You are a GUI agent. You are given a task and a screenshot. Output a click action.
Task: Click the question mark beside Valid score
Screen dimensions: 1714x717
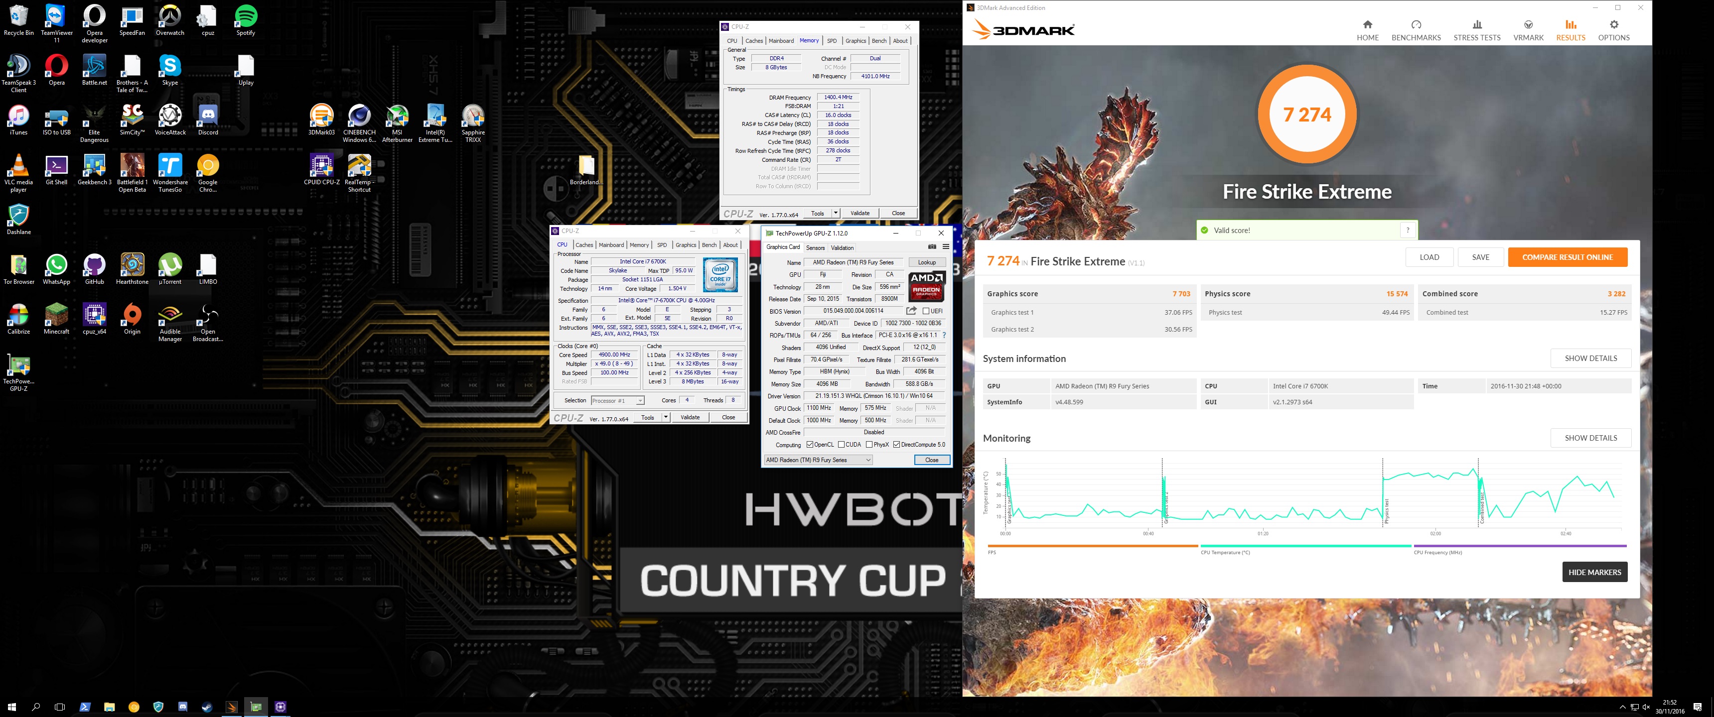[x=1408, y=230]
